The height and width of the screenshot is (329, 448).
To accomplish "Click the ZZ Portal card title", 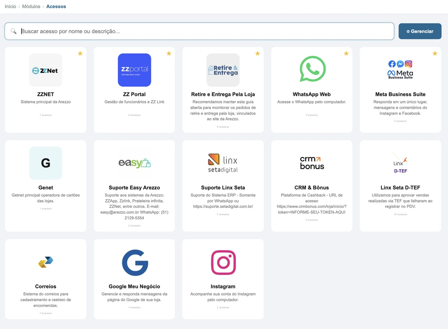I will (x=134, y=94).
